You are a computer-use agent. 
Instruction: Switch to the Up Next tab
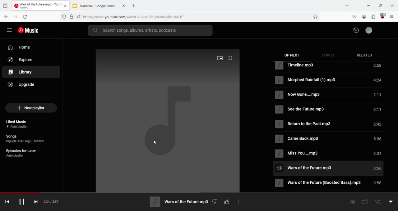pos(292,56)
